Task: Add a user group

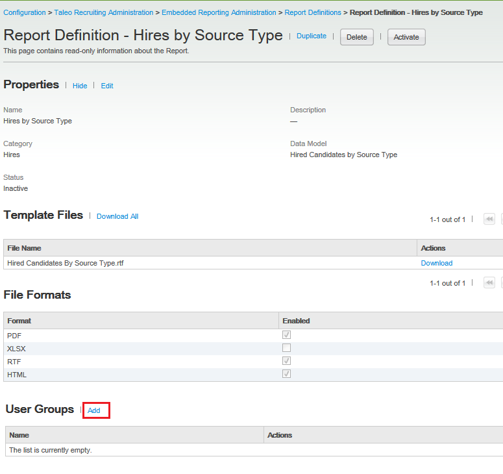Action: [x=94, y=410]
